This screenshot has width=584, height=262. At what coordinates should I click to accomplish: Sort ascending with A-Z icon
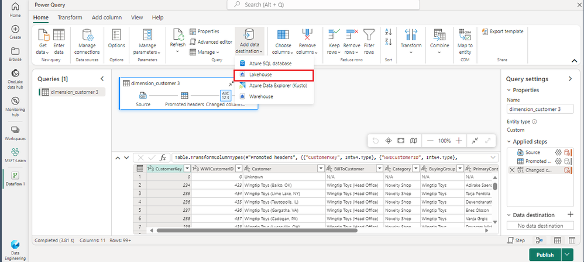[x=389, y=32]
